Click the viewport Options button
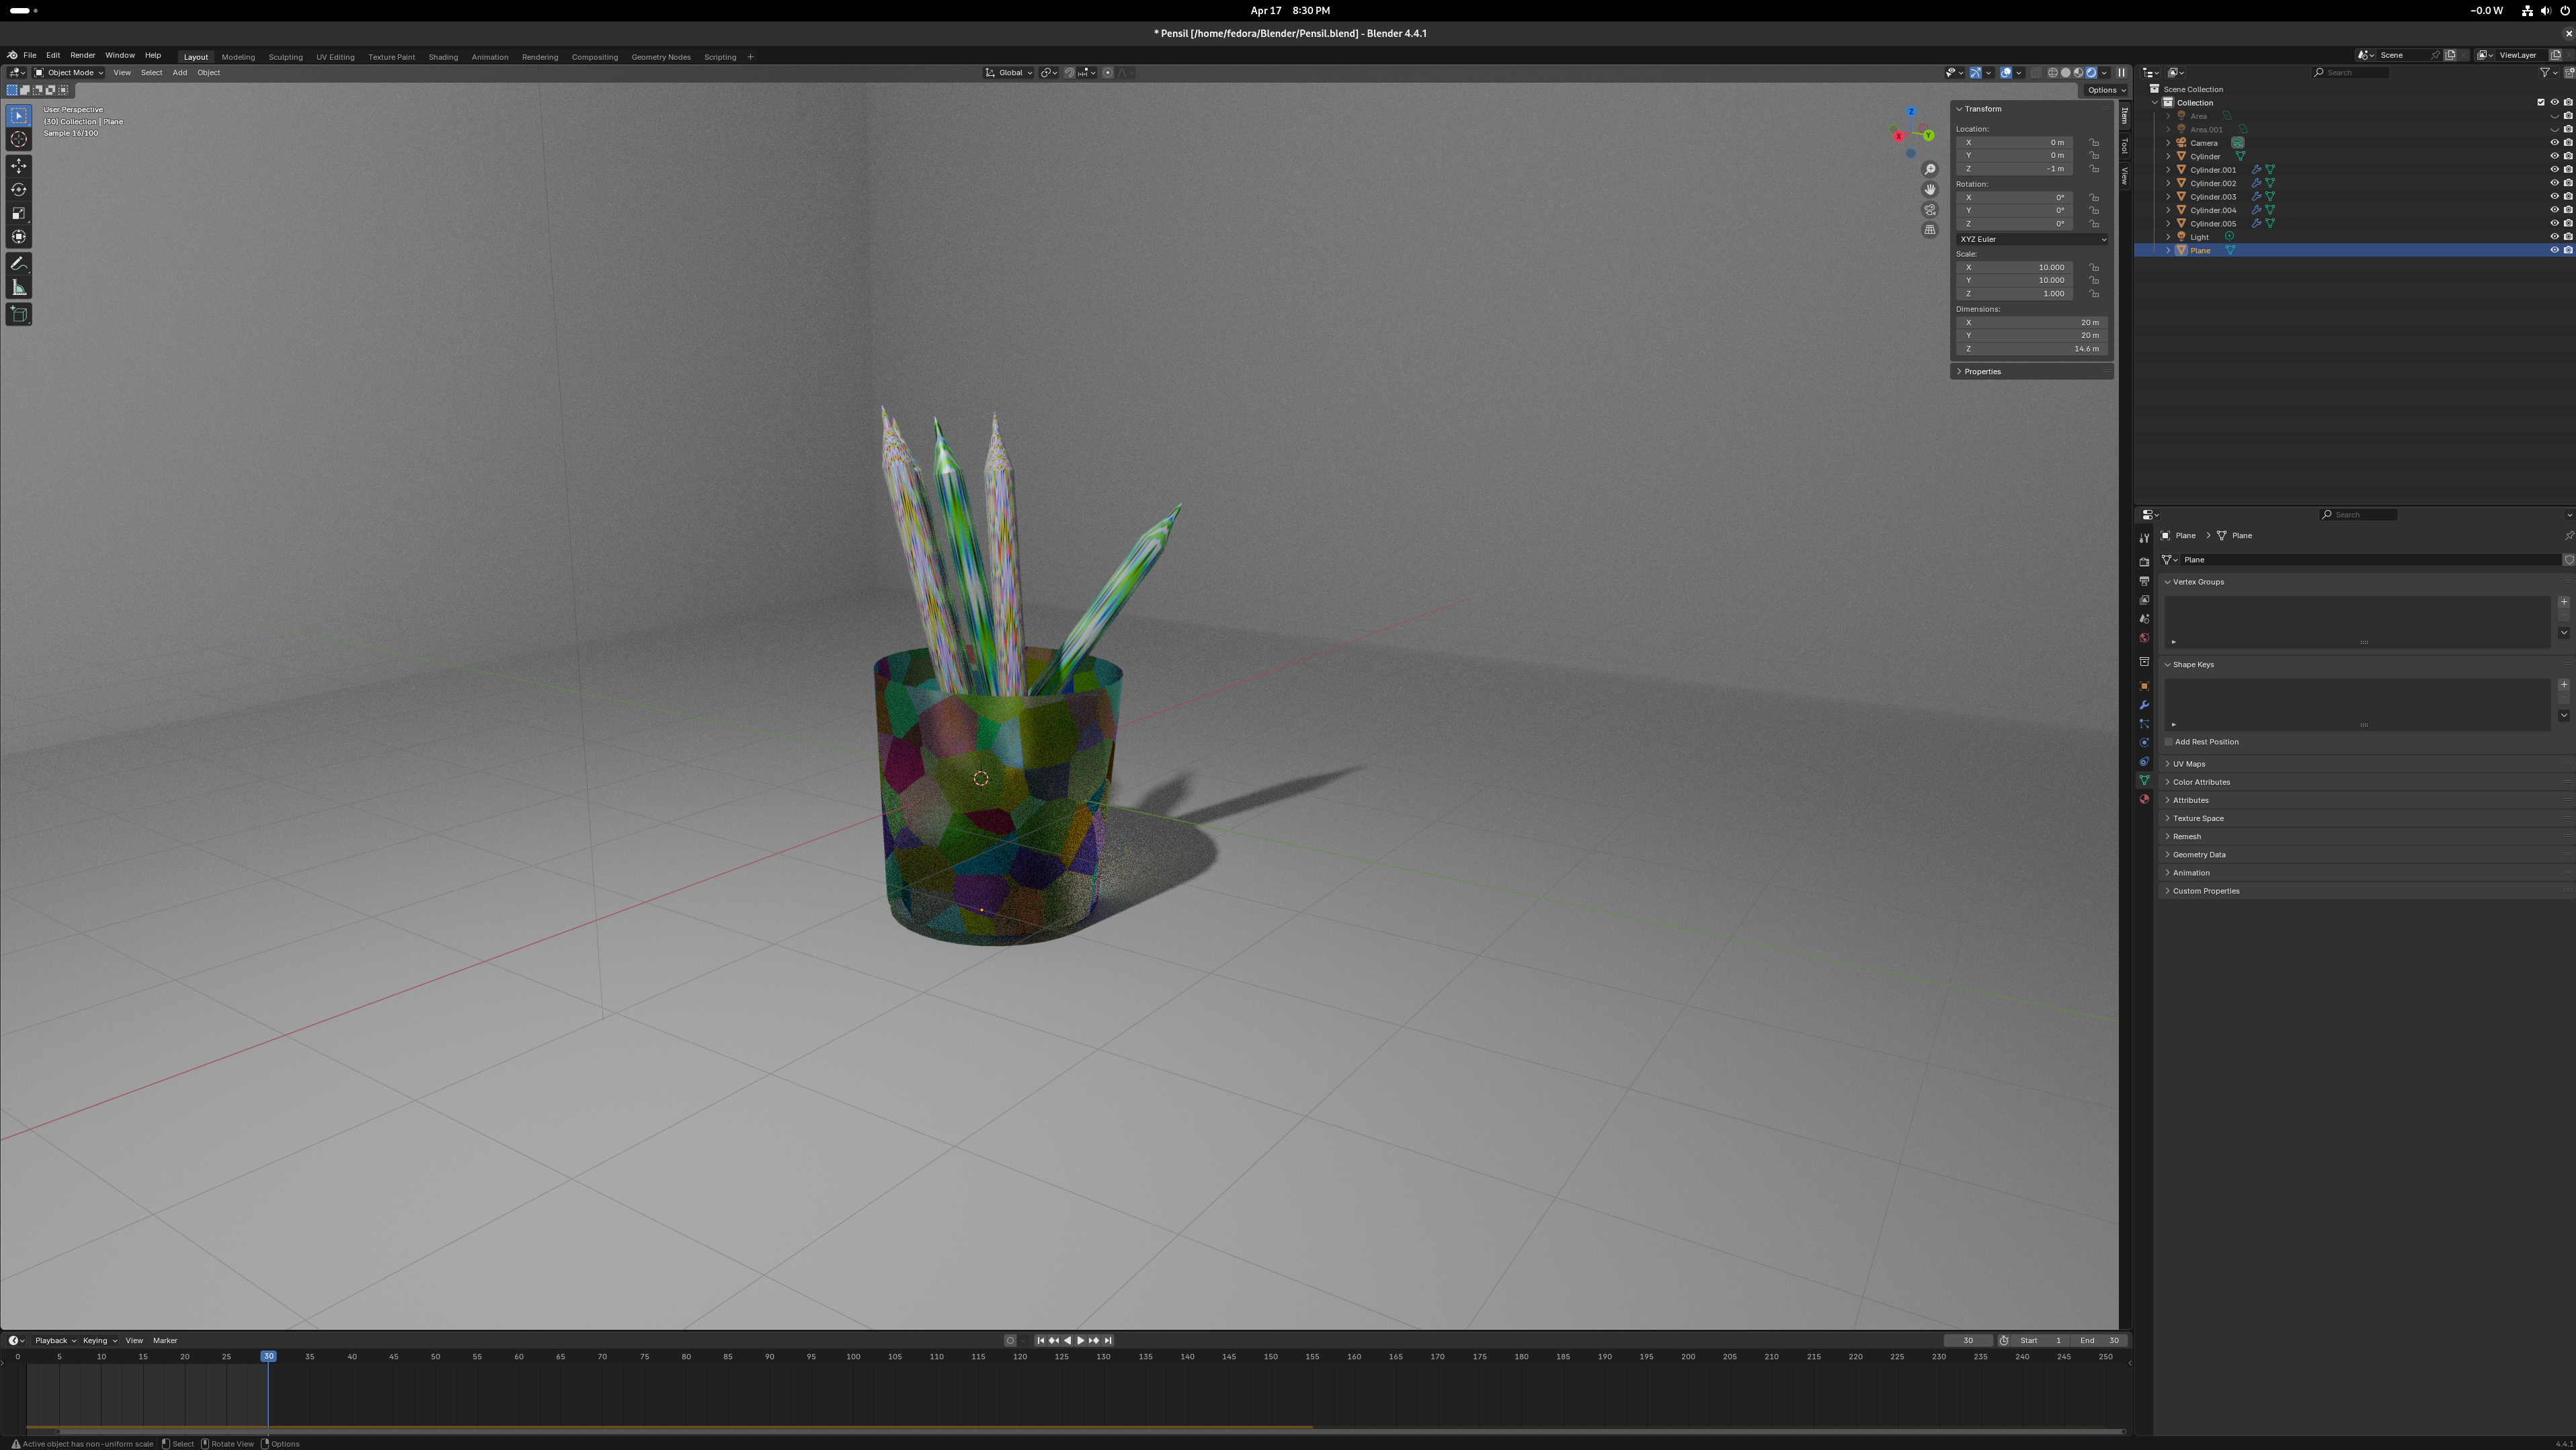2576x1450 pixels. coord(2104,90)
